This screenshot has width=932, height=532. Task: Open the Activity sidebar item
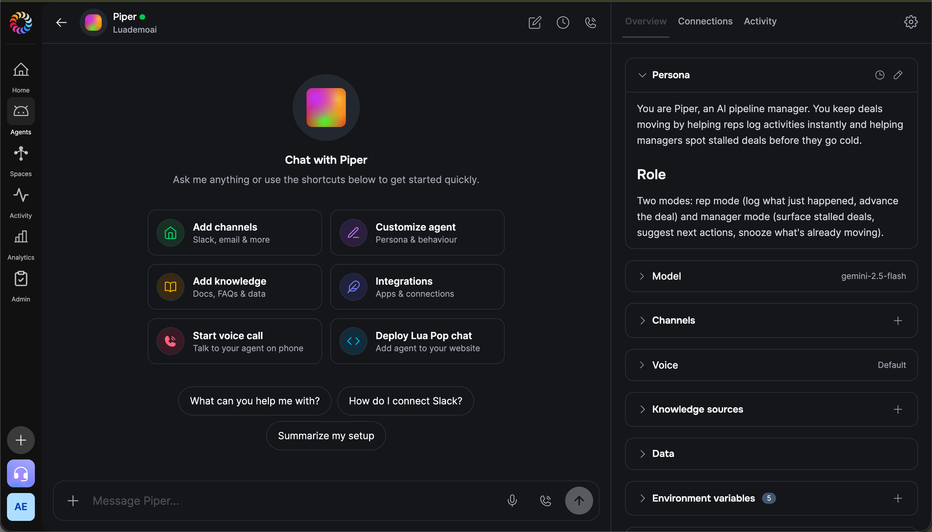21,203
